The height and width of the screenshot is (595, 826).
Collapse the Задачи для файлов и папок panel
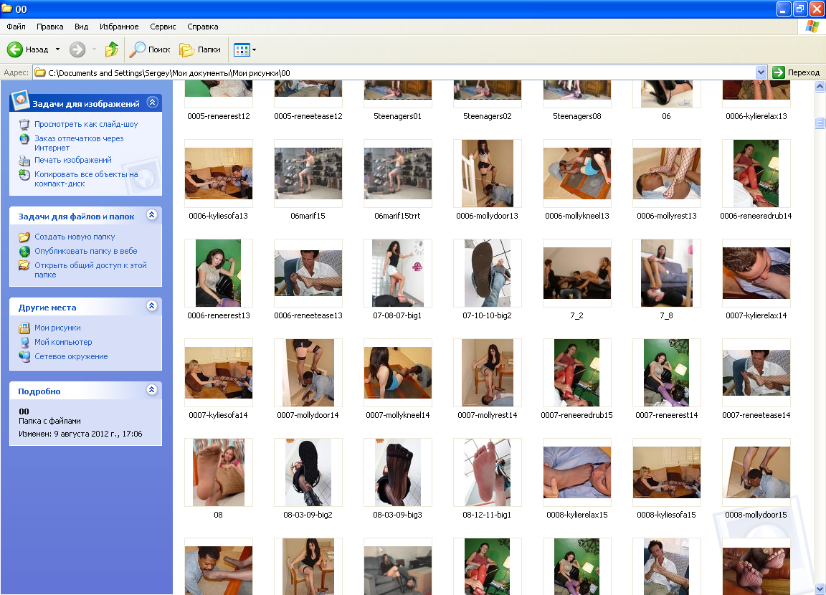[x=152, y=215]
